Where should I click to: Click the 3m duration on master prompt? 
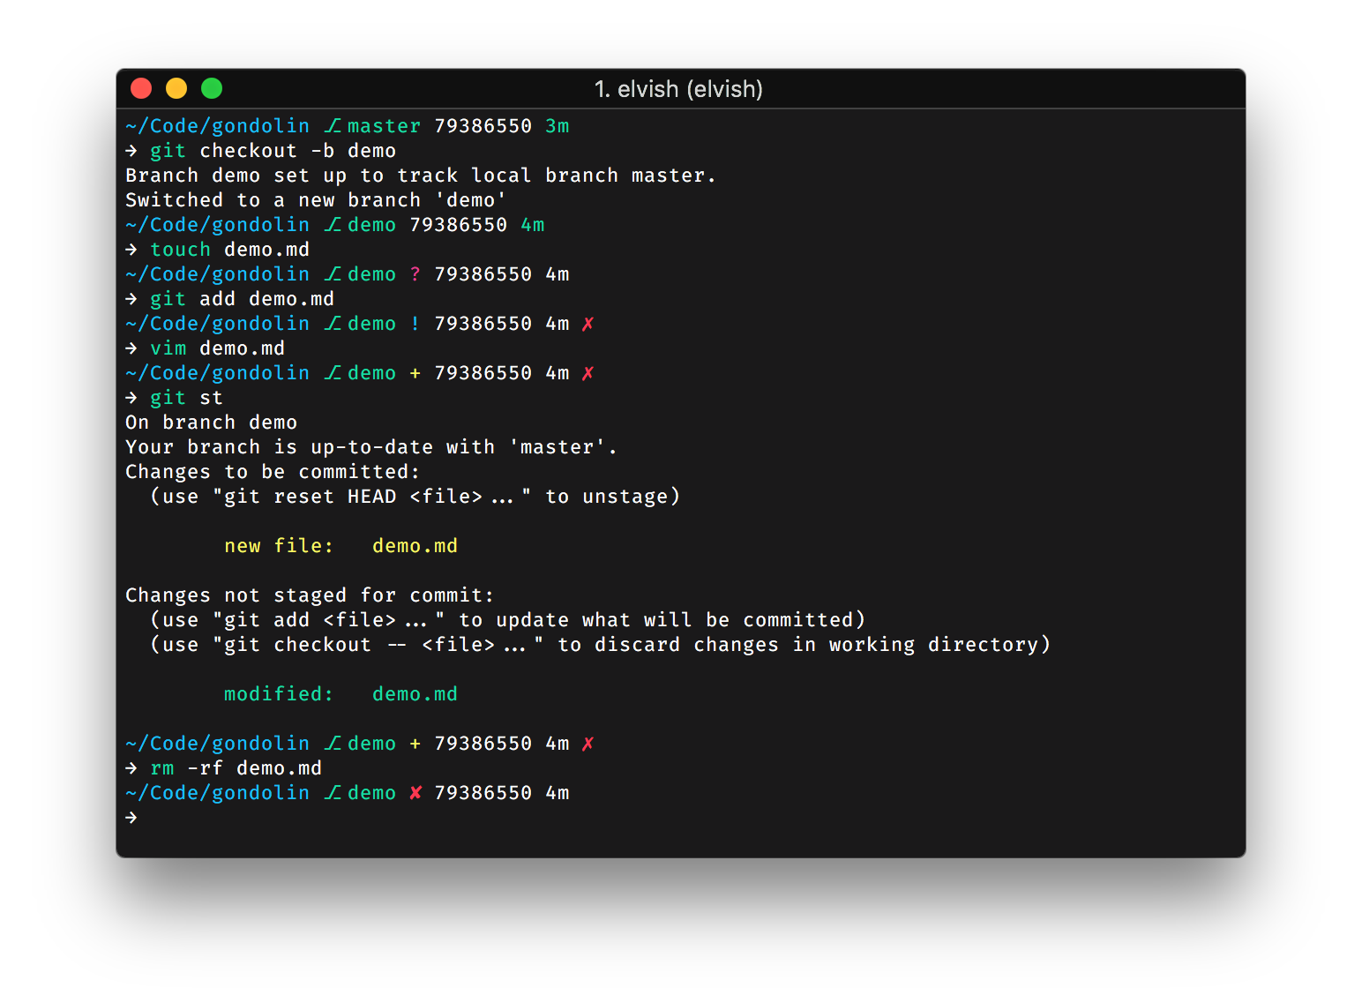[558, 126]
